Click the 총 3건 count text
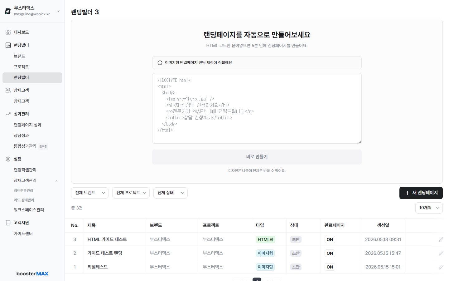 point(77,208)
